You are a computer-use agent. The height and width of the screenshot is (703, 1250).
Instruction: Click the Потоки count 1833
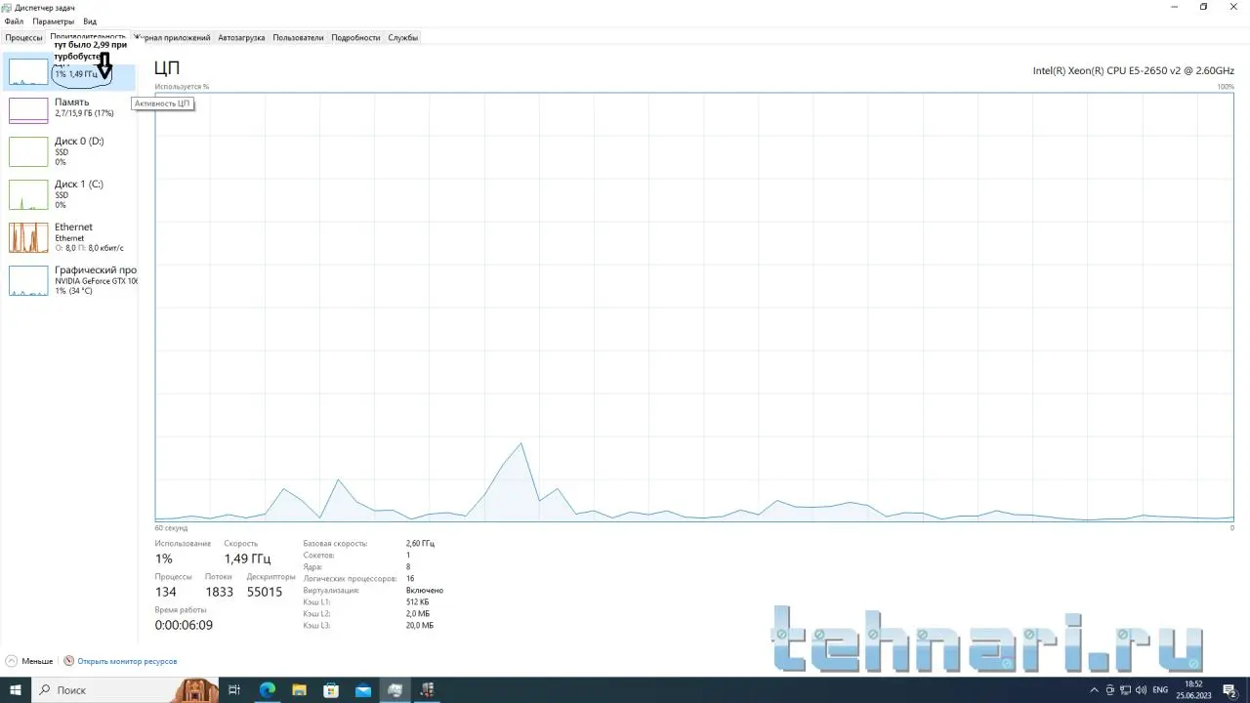[x=219, y=592]
